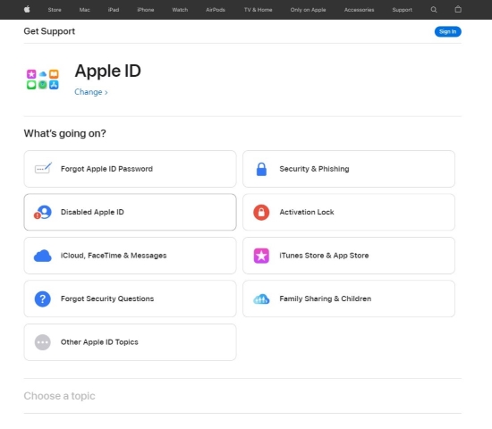Select the Disabled Apple ID card
Viewport: 492px width, 429px height.
point(130,212)
